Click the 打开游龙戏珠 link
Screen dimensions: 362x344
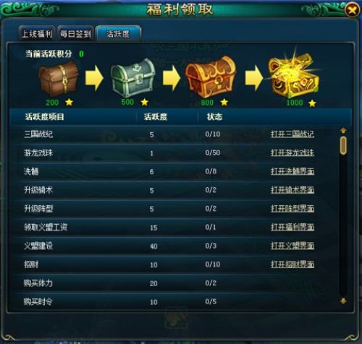click(292, 152)
